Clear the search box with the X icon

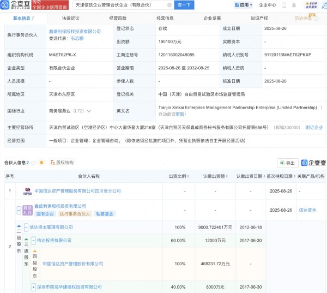tap(168, 5)
